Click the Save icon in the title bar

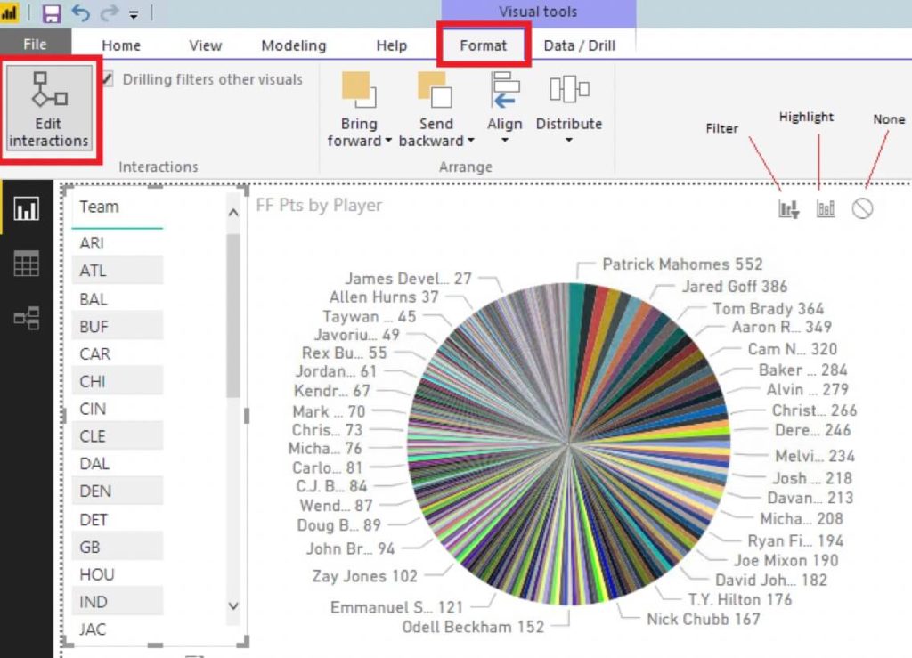click(x=52, y=12)
